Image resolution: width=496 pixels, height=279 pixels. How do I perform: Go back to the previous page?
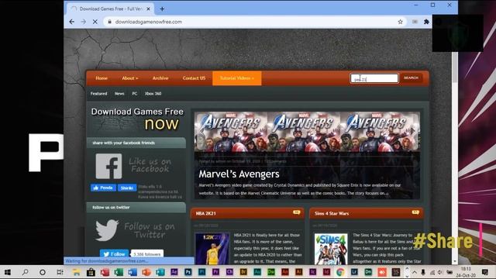pyautogui.click(x=72, y=22)
